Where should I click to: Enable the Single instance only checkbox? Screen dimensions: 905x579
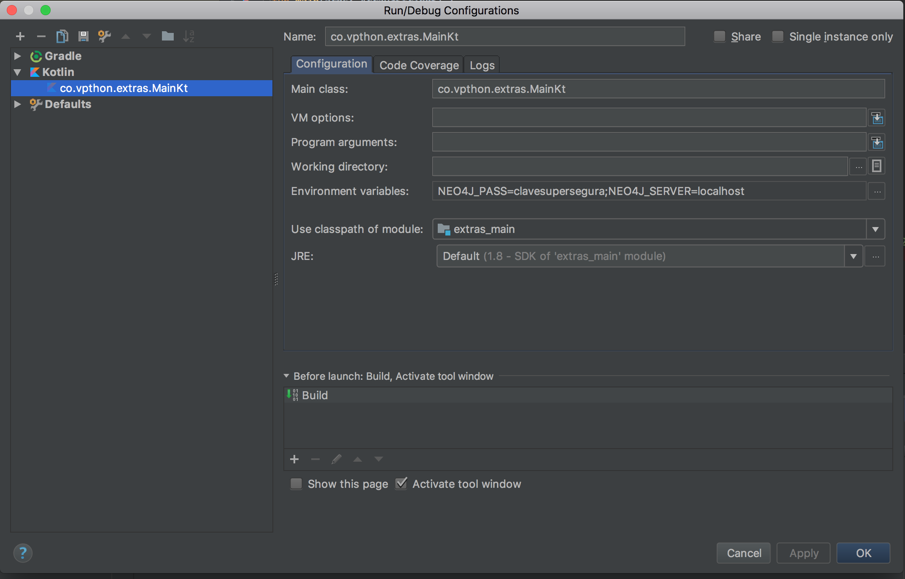point(777,36)
